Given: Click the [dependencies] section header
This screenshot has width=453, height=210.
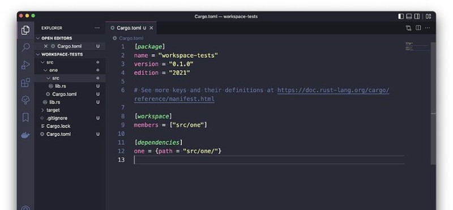Looking at the screenshot, I should pos(159,142).
